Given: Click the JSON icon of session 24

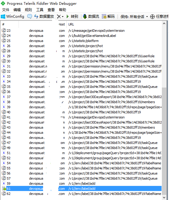Looking at the screenshot, I should pyautogui.click(x=4, y=35).
